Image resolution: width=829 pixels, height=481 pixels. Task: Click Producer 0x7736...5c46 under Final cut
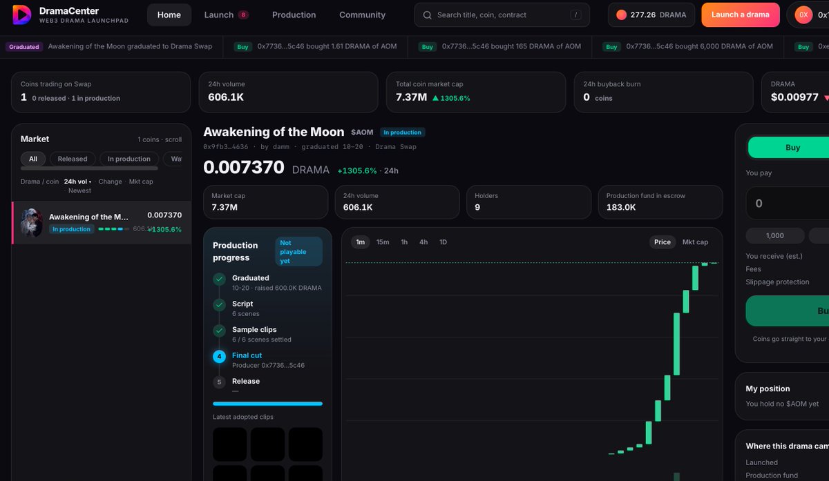coord(268,366)
